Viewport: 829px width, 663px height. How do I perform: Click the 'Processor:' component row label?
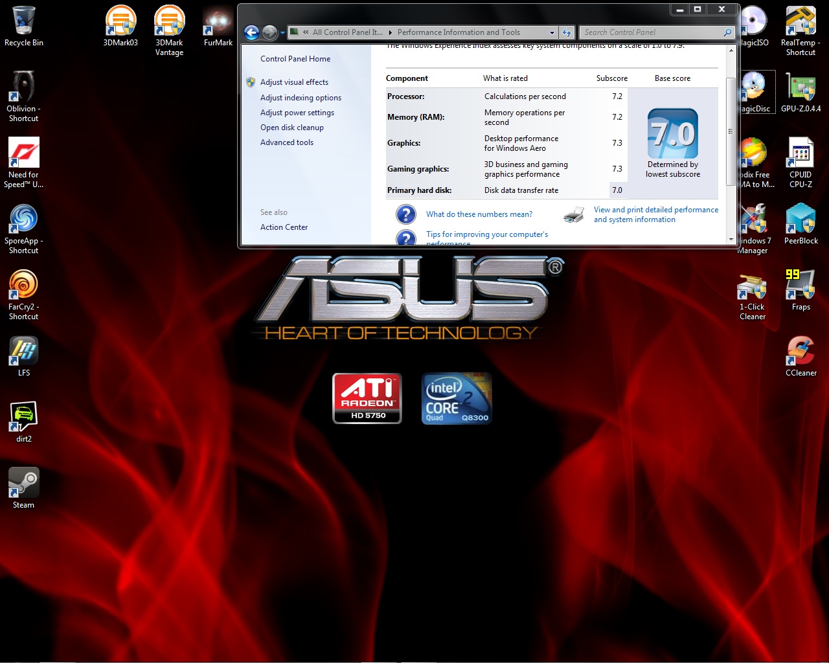click(x=406, y=96)
